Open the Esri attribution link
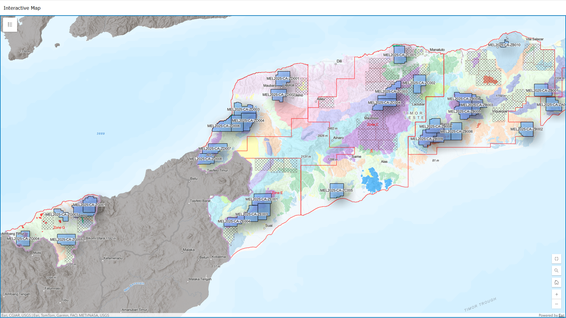The image size is (566, 318). (561, 315)
